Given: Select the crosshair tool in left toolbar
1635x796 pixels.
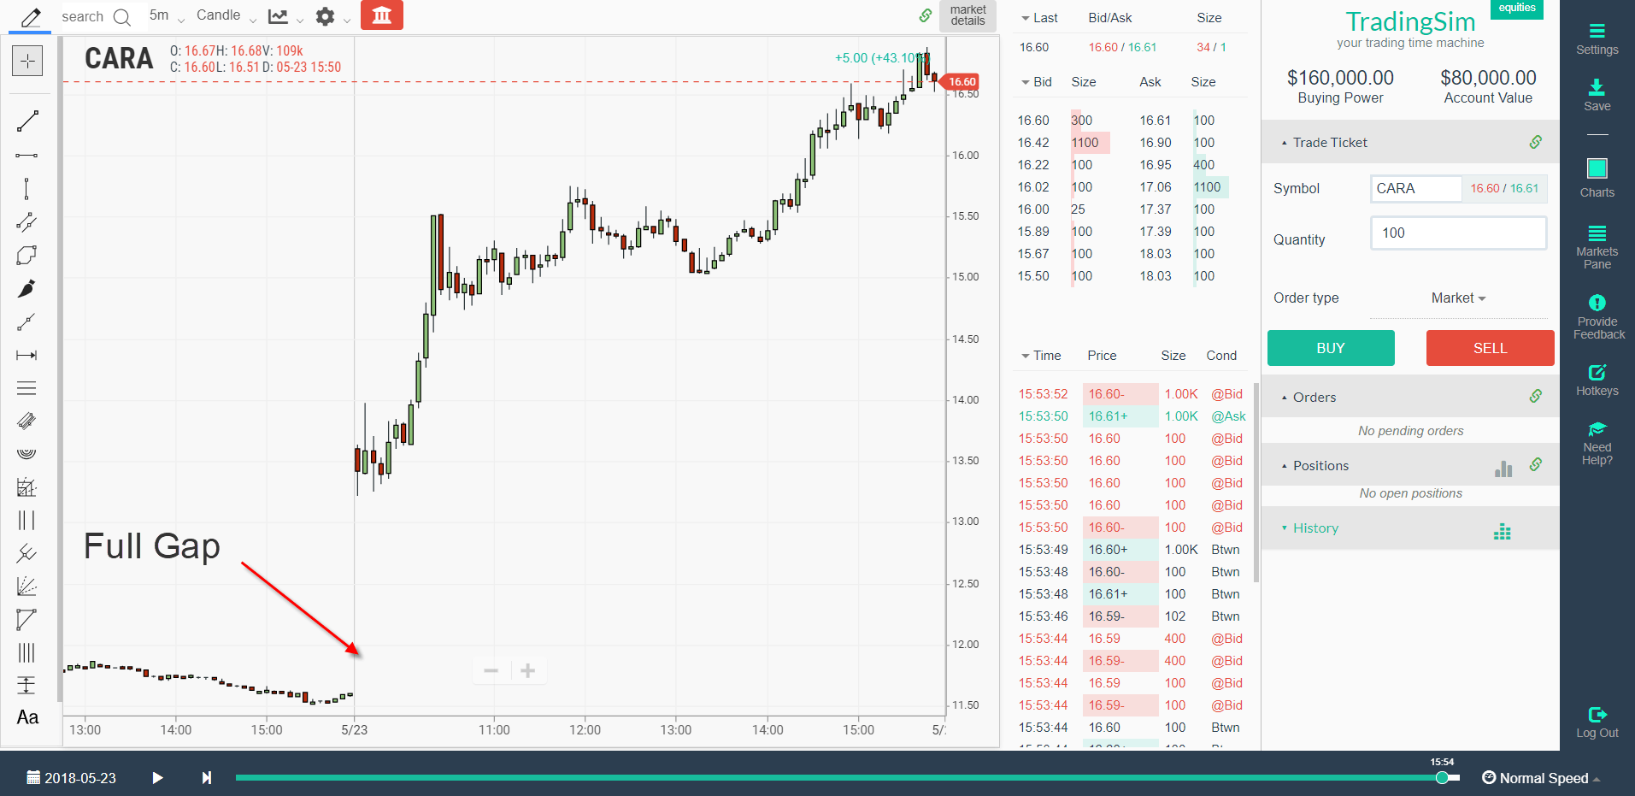Looking at the screenshot, I should click(x=27, y=60).
